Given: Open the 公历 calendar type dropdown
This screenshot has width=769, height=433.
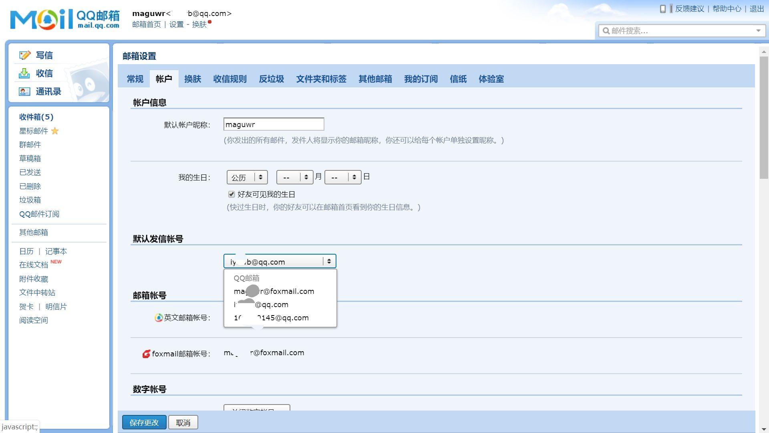Looking at the screenshot, I should point(247,177).
